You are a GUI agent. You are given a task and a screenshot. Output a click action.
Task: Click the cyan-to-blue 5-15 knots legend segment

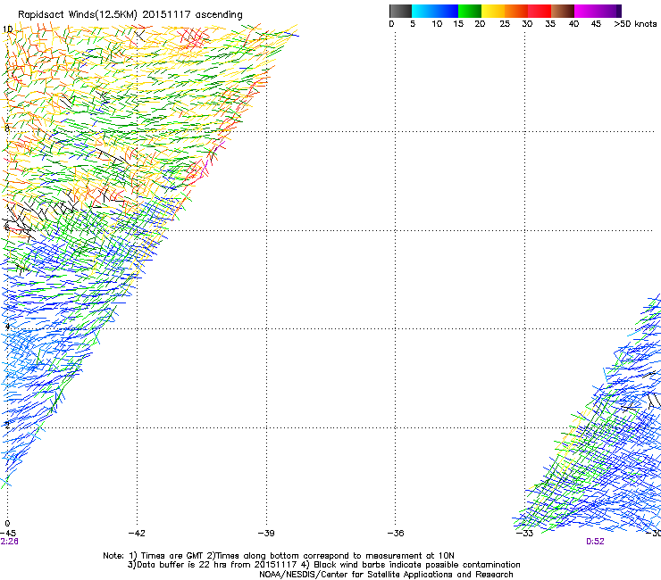coord(435,11)
